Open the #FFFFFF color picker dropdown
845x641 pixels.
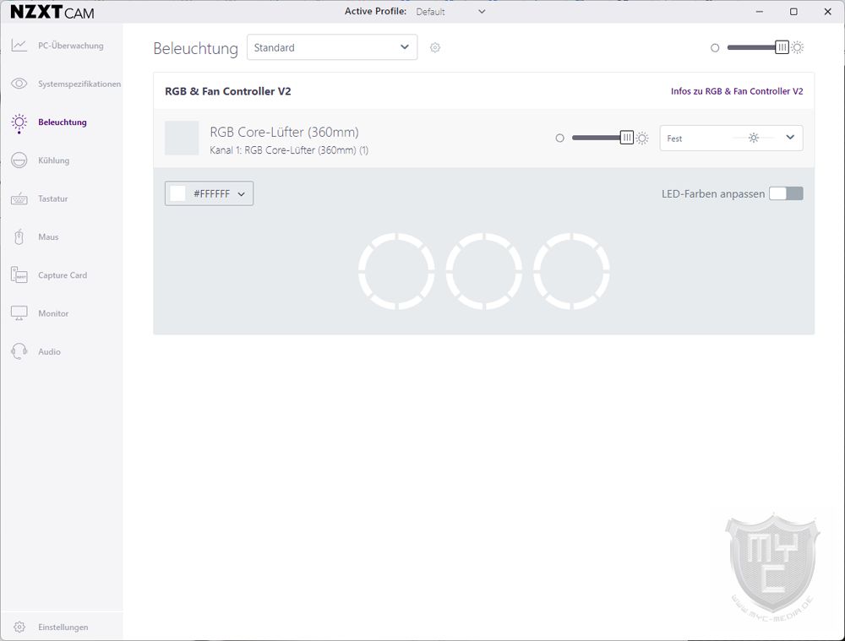(x=209, y=193)
